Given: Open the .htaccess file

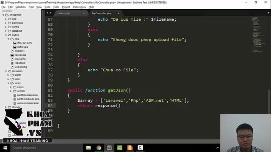Looking at the screenshot, I should click(19, 51).
